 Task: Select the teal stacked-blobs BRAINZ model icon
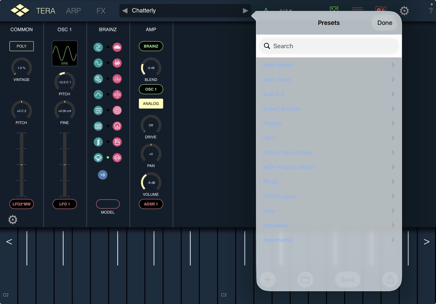click(x=98, y=142)
